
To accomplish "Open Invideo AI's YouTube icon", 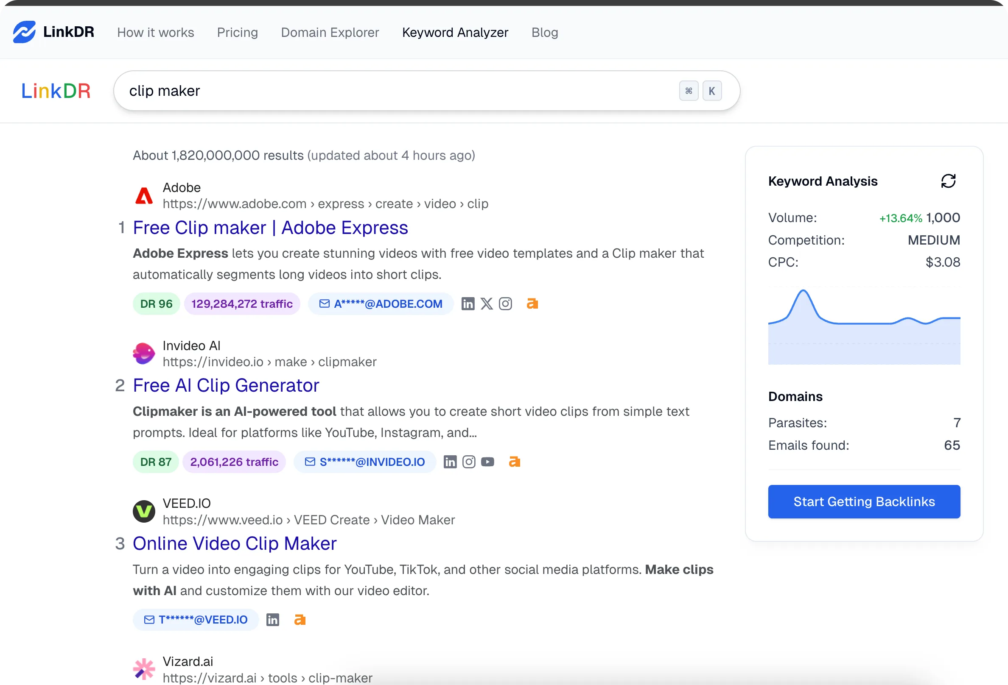I will coord(487,462).
